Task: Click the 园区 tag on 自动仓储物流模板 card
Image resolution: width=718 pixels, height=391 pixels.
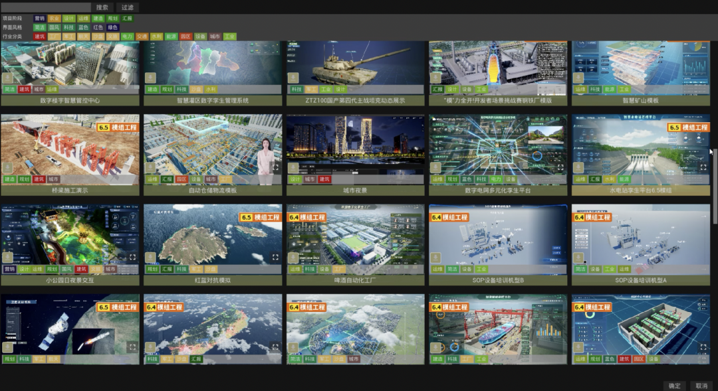Action: click(181, 179)
